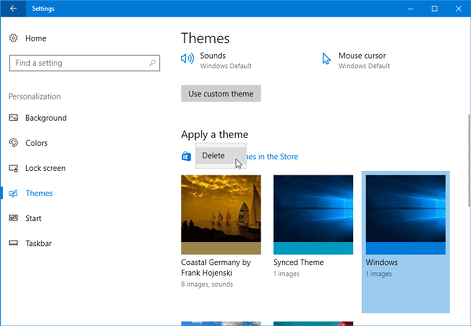The height and width of the screenshot is (326, 471).
Task: Click the search magnifier icon
Action: coord(152,63)
